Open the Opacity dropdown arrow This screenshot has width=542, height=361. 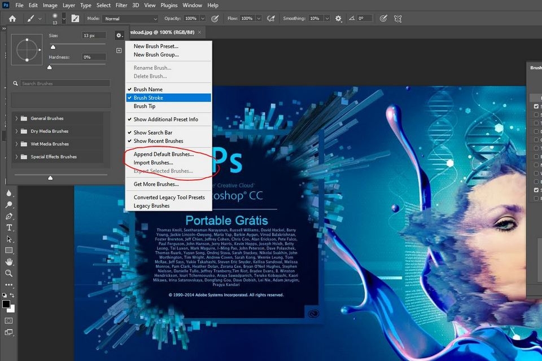coord(202,18)
